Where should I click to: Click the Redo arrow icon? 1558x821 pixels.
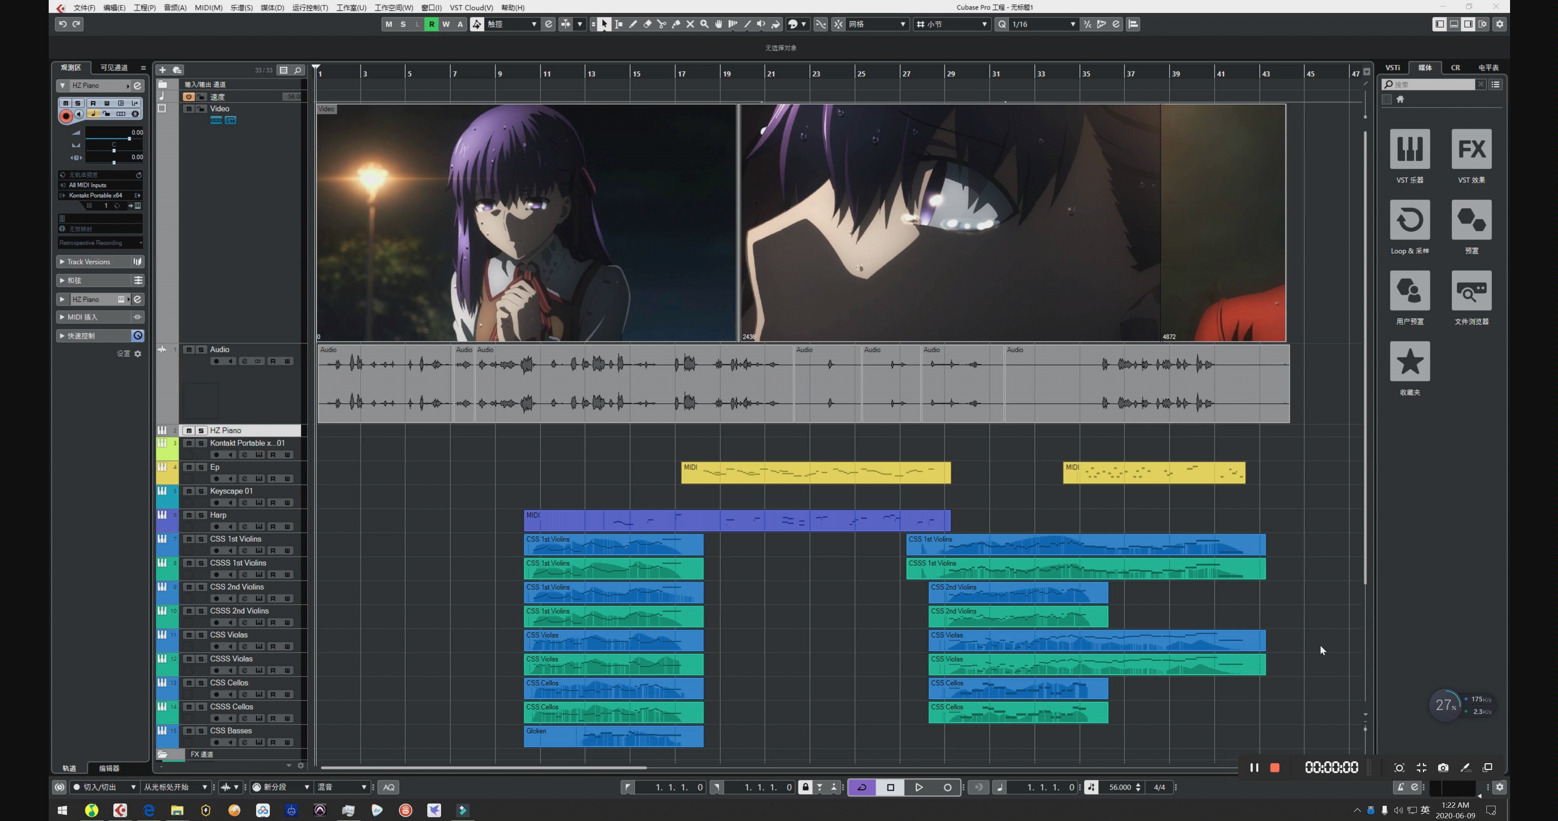click(x=77, y=24)
